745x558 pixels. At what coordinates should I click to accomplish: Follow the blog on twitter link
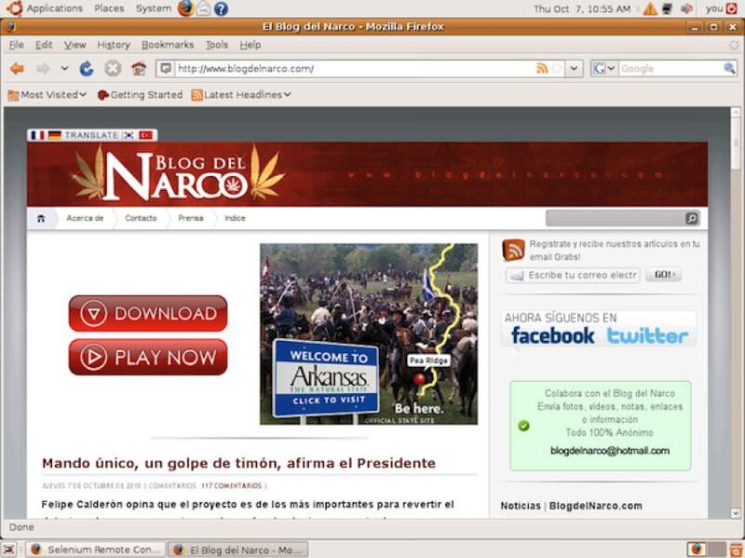[x=647, y=335]
